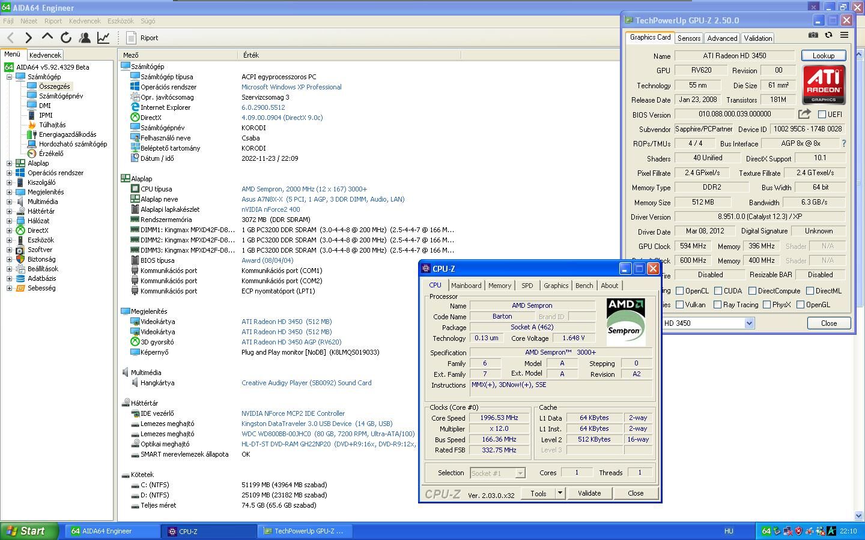
Task: Navigate up one level in AIDA64 toolbar
Action: tap(47, 37)
